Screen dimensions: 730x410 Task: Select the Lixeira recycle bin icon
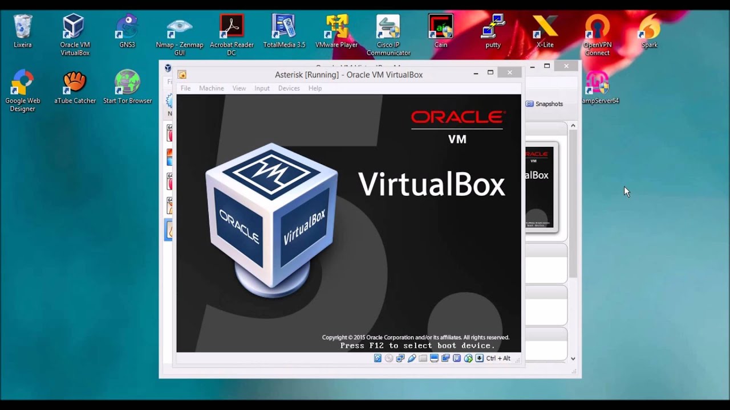click(23, 31)
